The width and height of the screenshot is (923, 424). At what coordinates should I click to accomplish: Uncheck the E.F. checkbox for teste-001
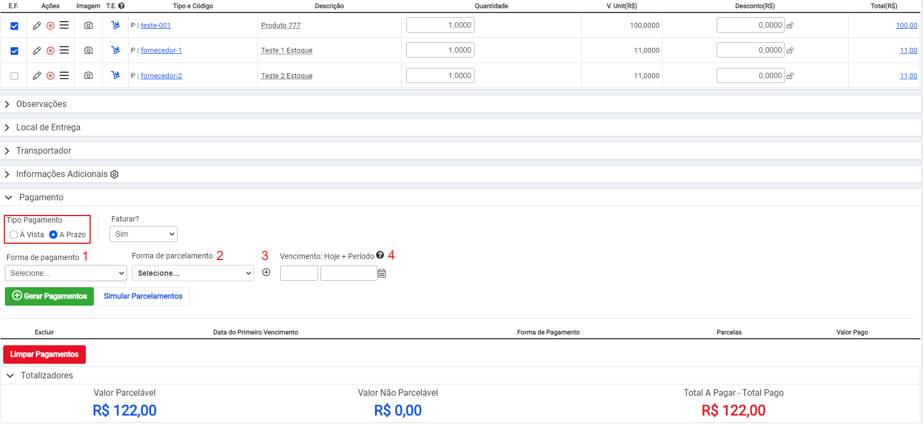(x=15, y=26)
